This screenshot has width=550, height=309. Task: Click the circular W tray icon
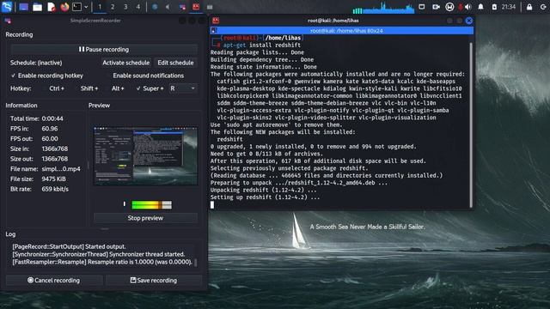(449, 7)
